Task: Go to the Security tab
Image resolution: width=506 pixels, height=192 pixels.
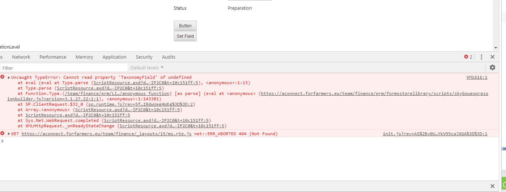Action: pos(144,57)
